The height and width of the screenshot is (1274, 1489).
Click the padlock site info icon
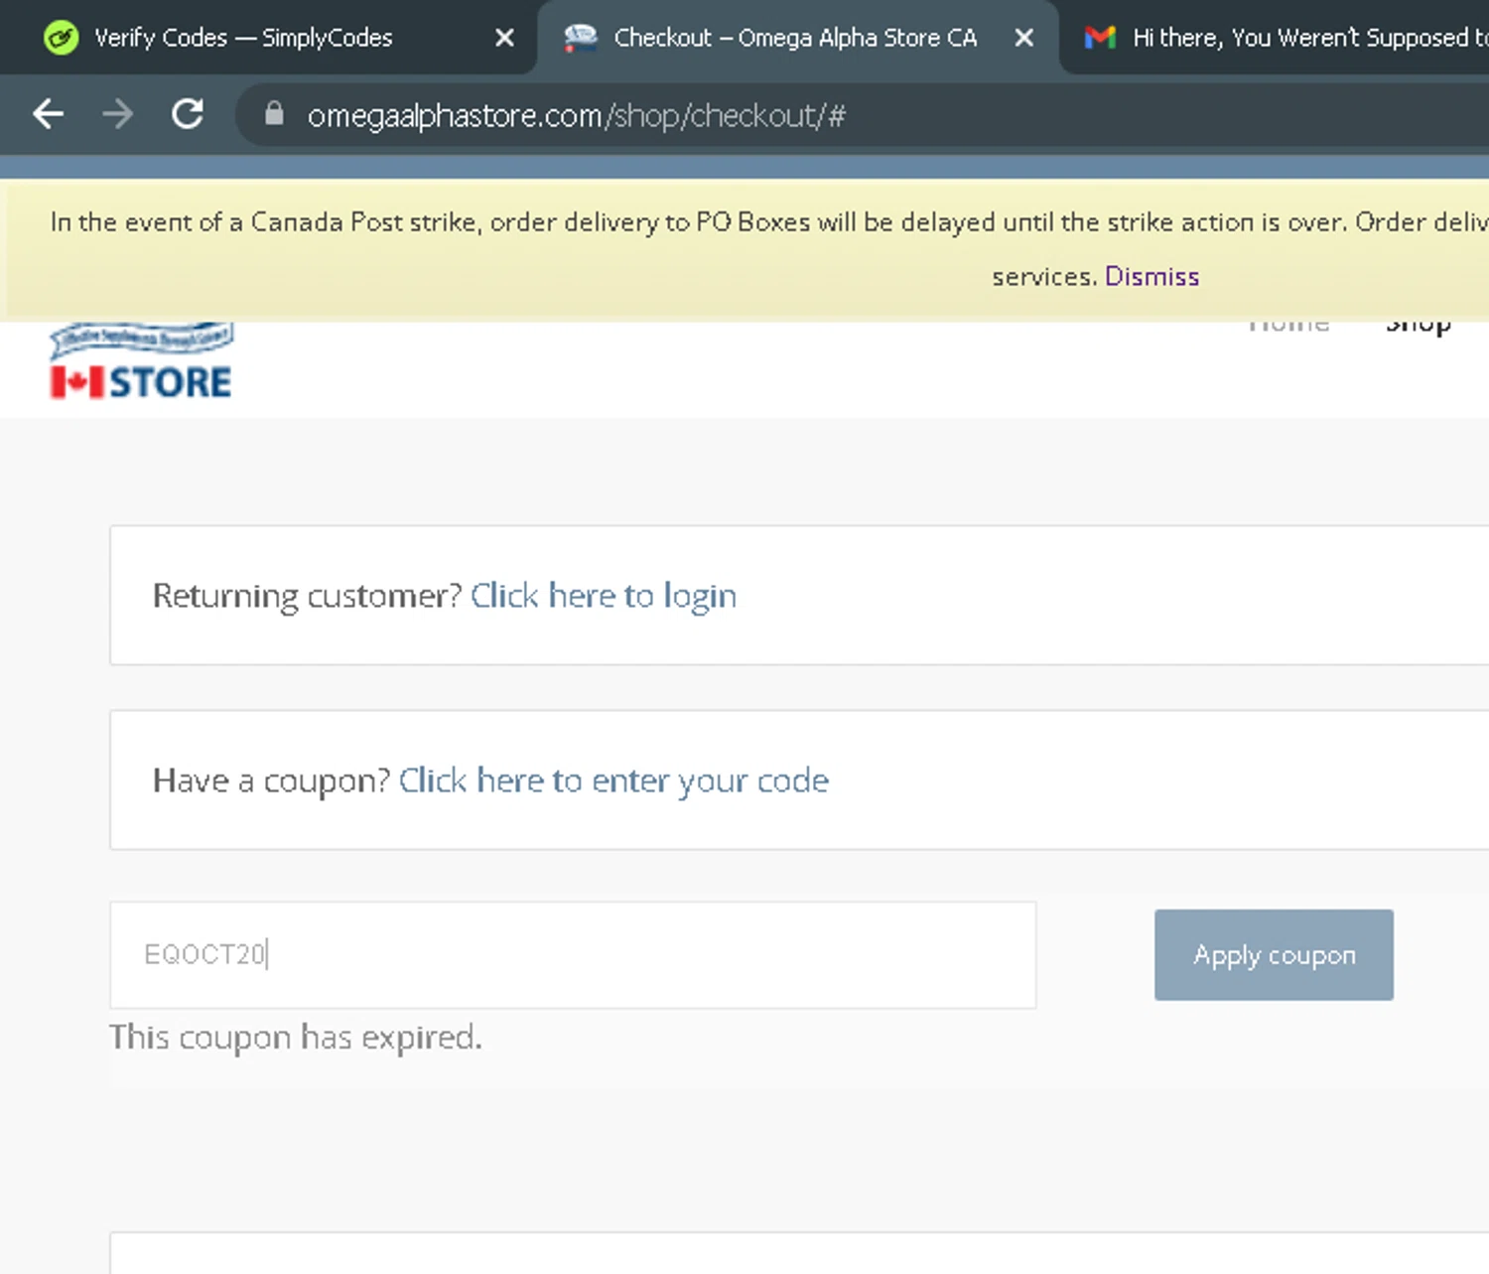(x=274, y=115)
